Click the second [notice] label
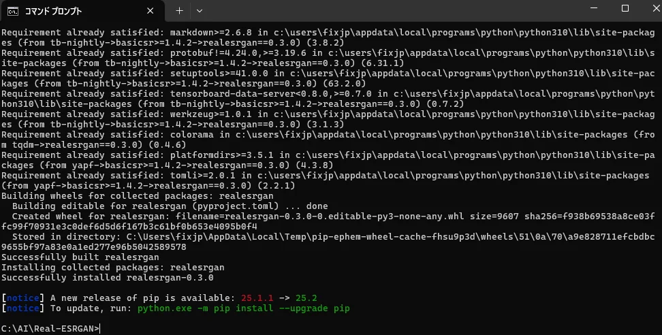Screen dimensions: 662x335 23,308
